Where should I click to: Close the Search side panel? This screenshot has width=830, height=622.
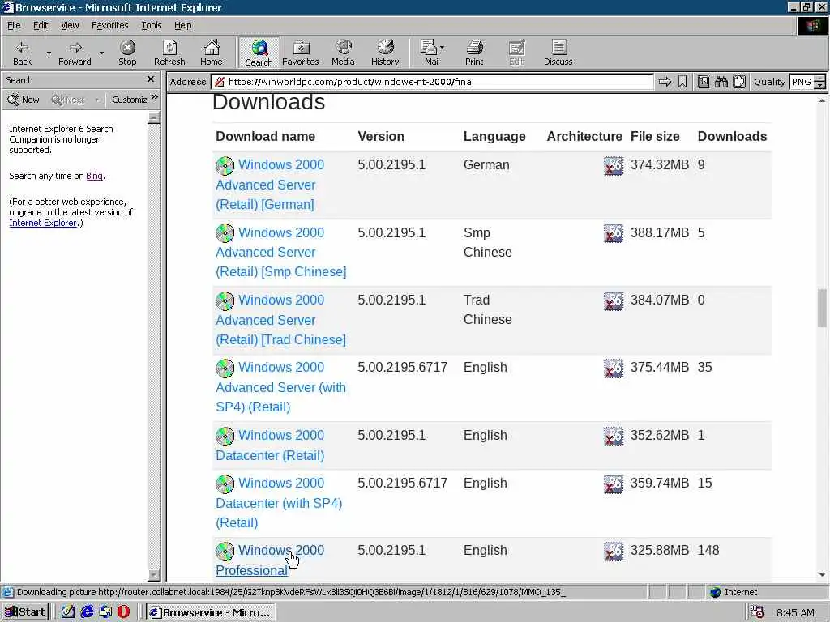[150, 79]
